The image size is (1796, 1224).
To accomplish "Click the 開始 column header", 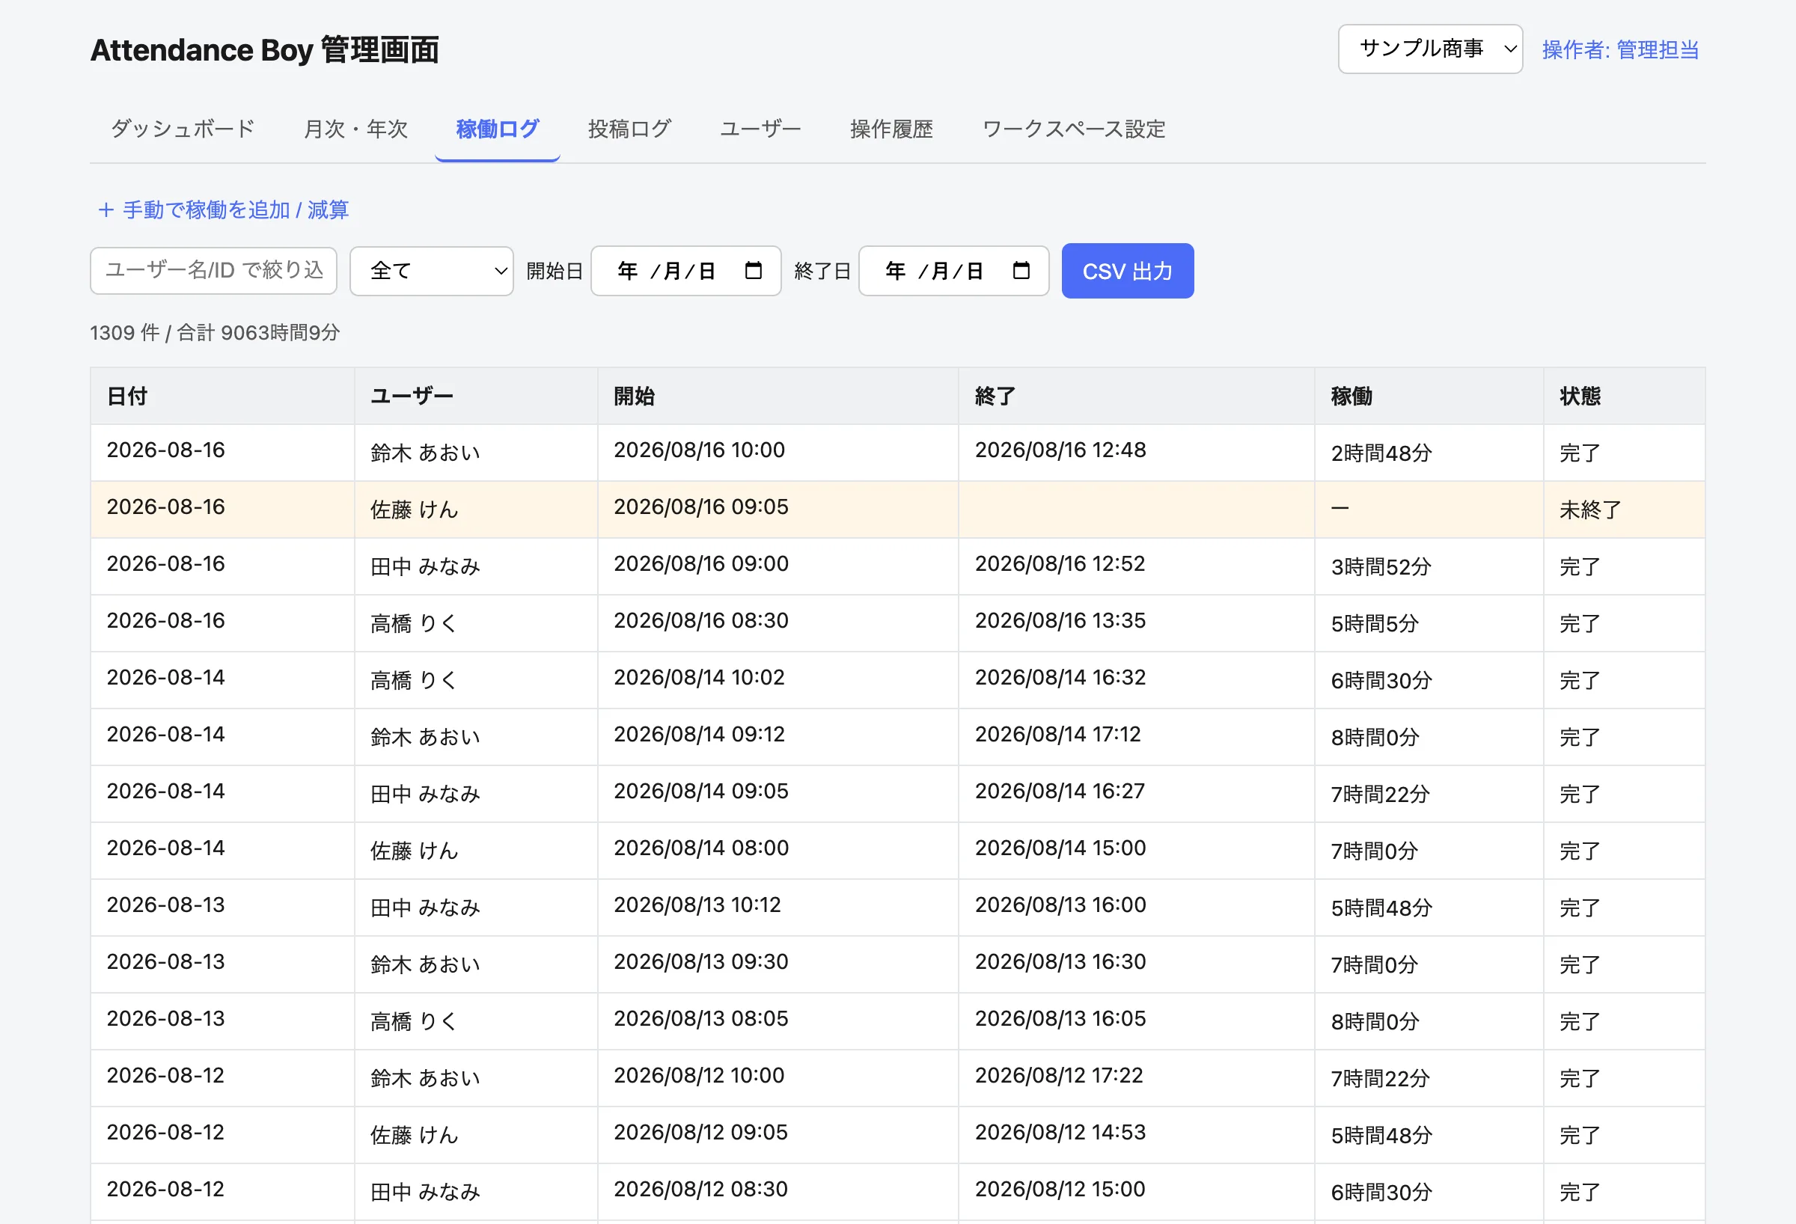I will (x=778, y=396).
